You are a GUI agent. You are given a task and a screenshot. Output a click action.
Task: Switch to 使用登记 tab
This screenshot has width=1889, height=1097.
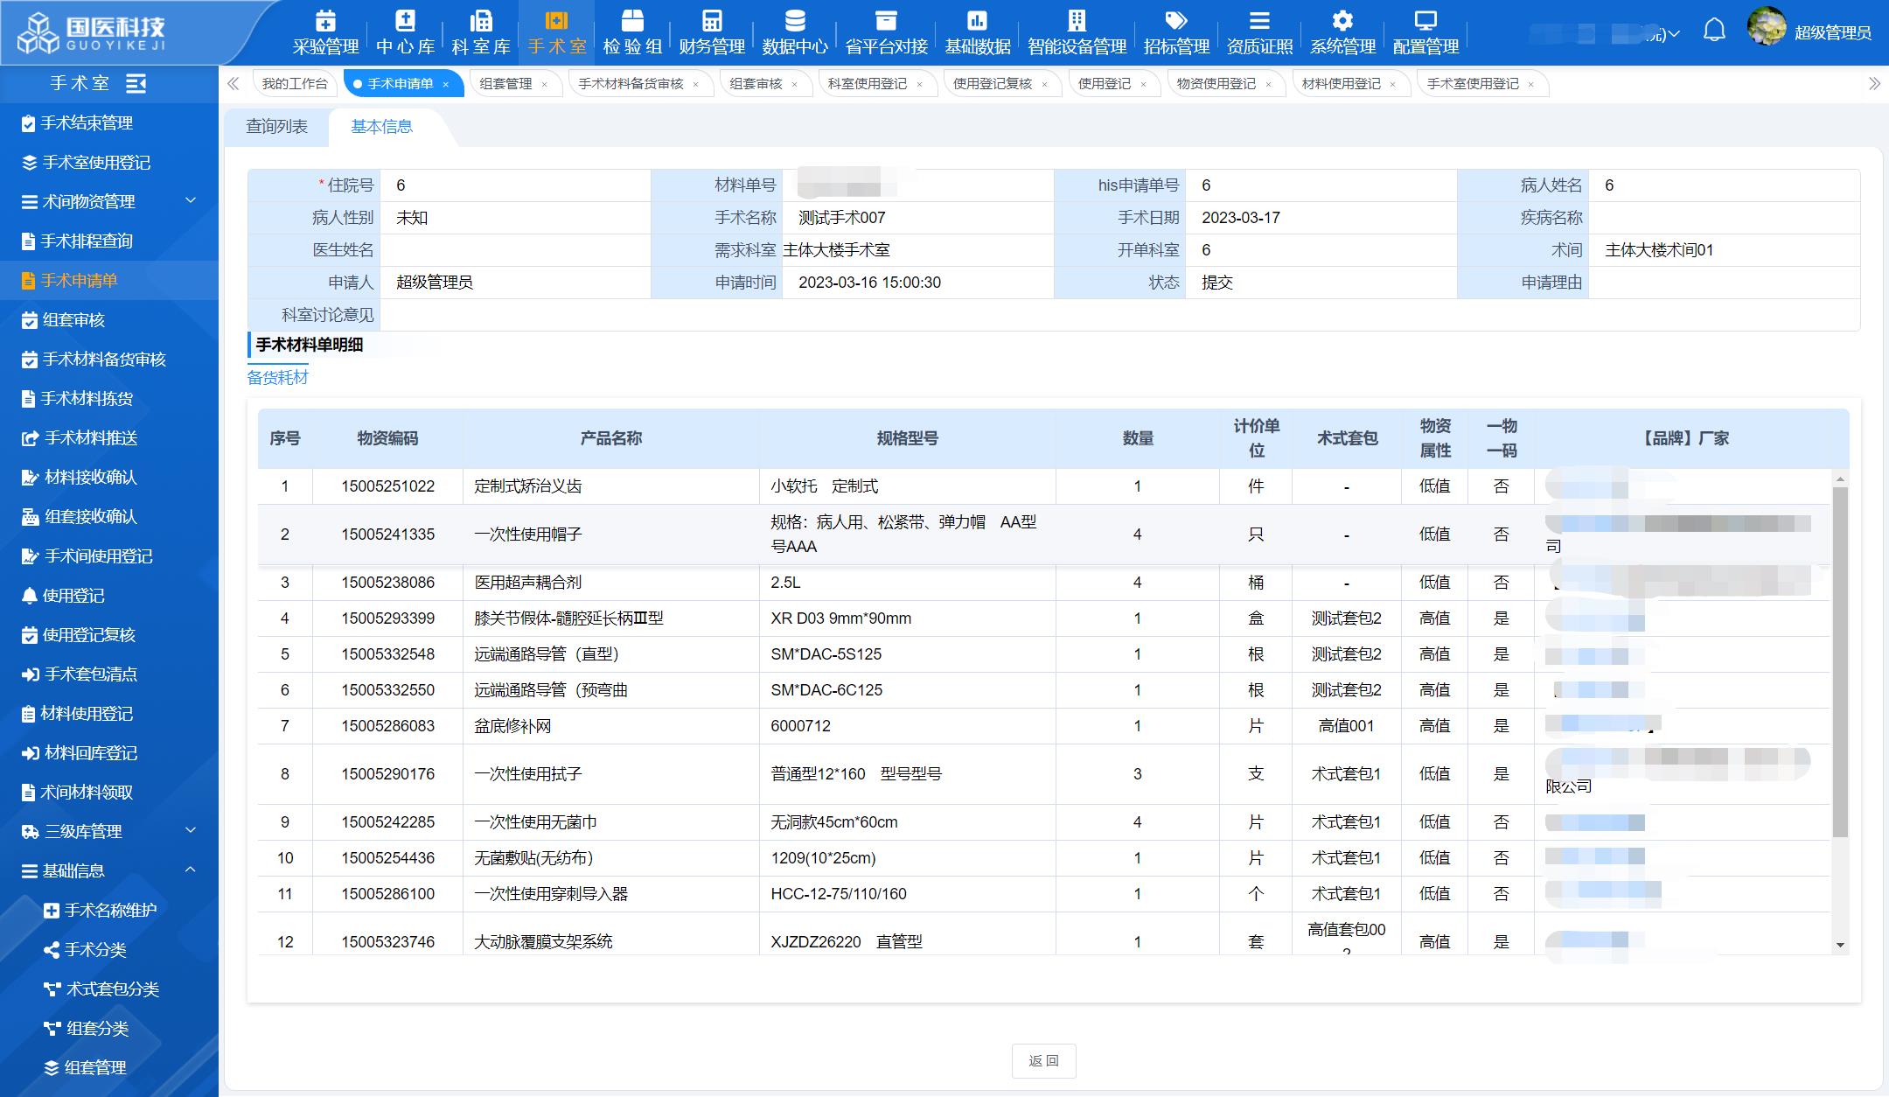[1104, 84]
